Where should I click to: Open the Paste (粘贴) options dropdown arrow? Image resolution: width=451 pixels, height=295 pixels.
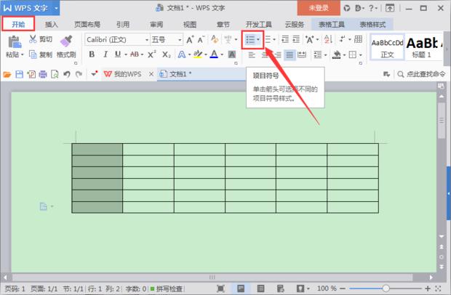click(x=22, y=54)
